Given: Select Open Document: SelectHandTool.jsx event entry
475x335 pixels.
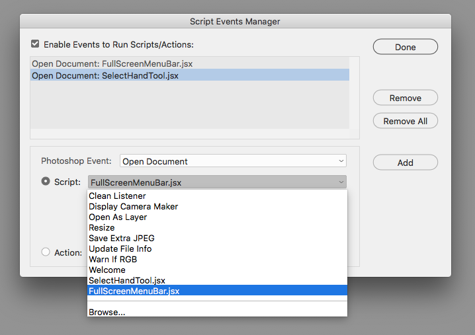Looking at the screenshot, I should click(105, 75).
